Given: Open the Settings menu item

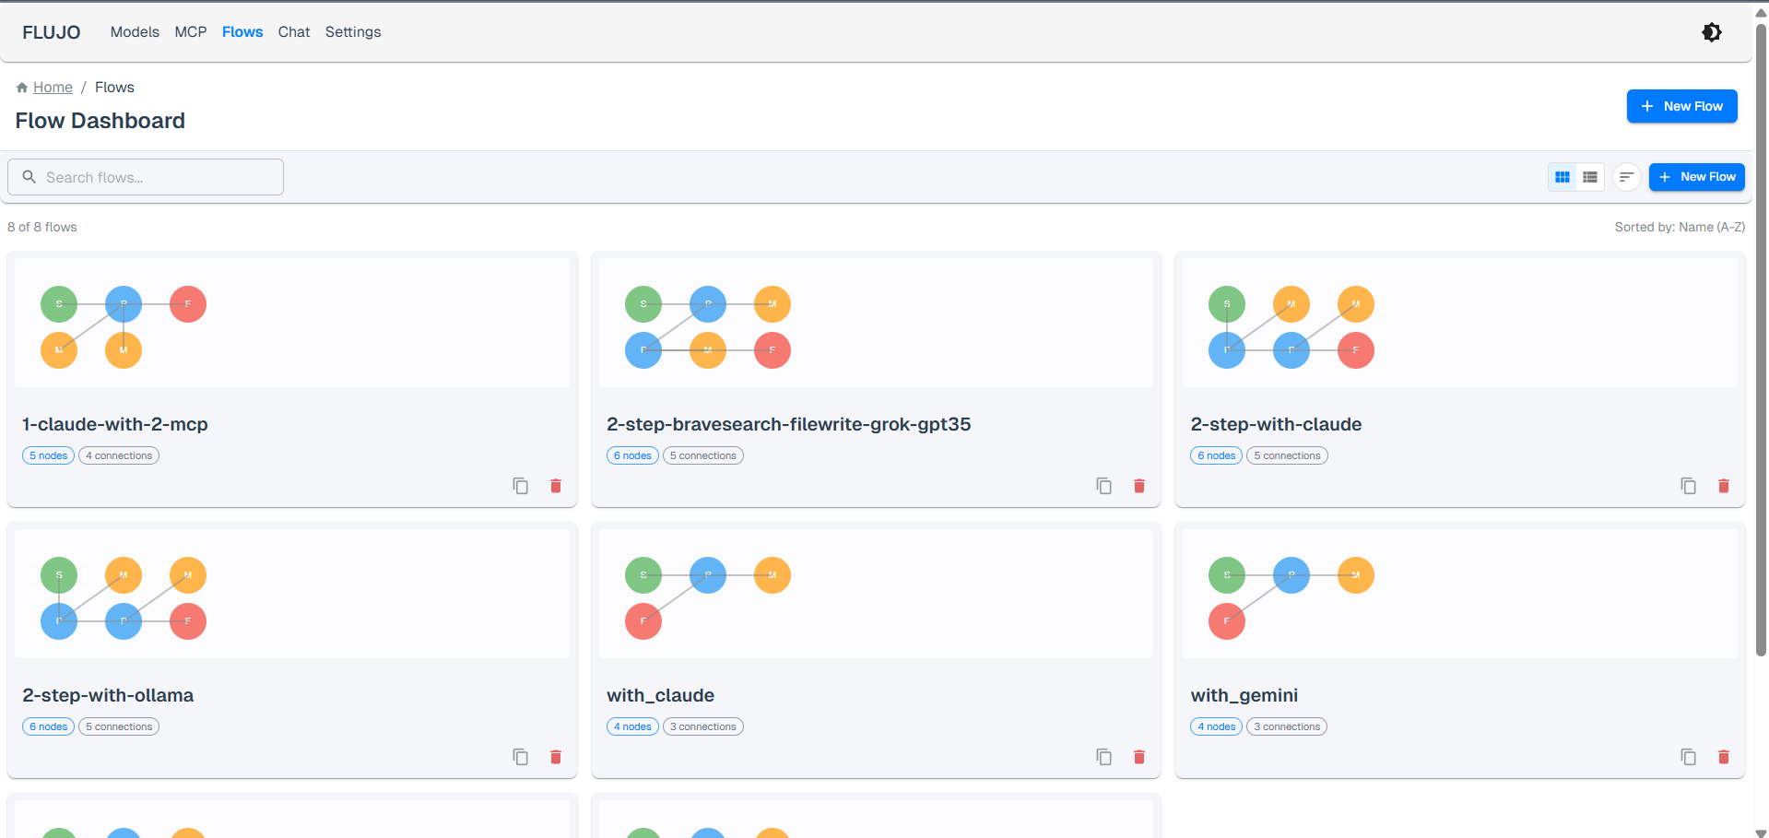Looking at the screenshot, I should coord(352,31).
